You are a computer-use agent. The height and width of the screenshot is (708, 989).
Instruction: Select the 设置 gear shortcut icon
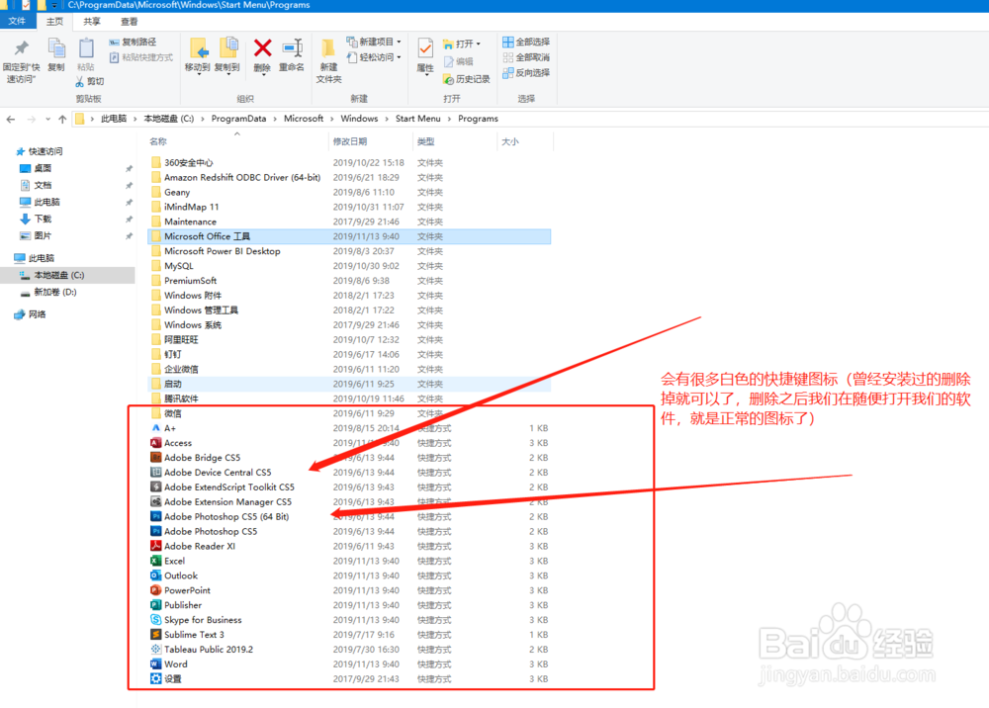tap(156, 678)
